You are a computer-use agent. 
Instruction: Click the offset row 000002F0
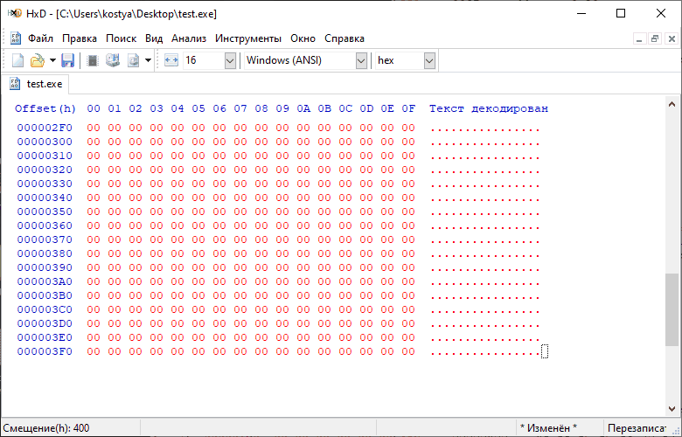45,128
